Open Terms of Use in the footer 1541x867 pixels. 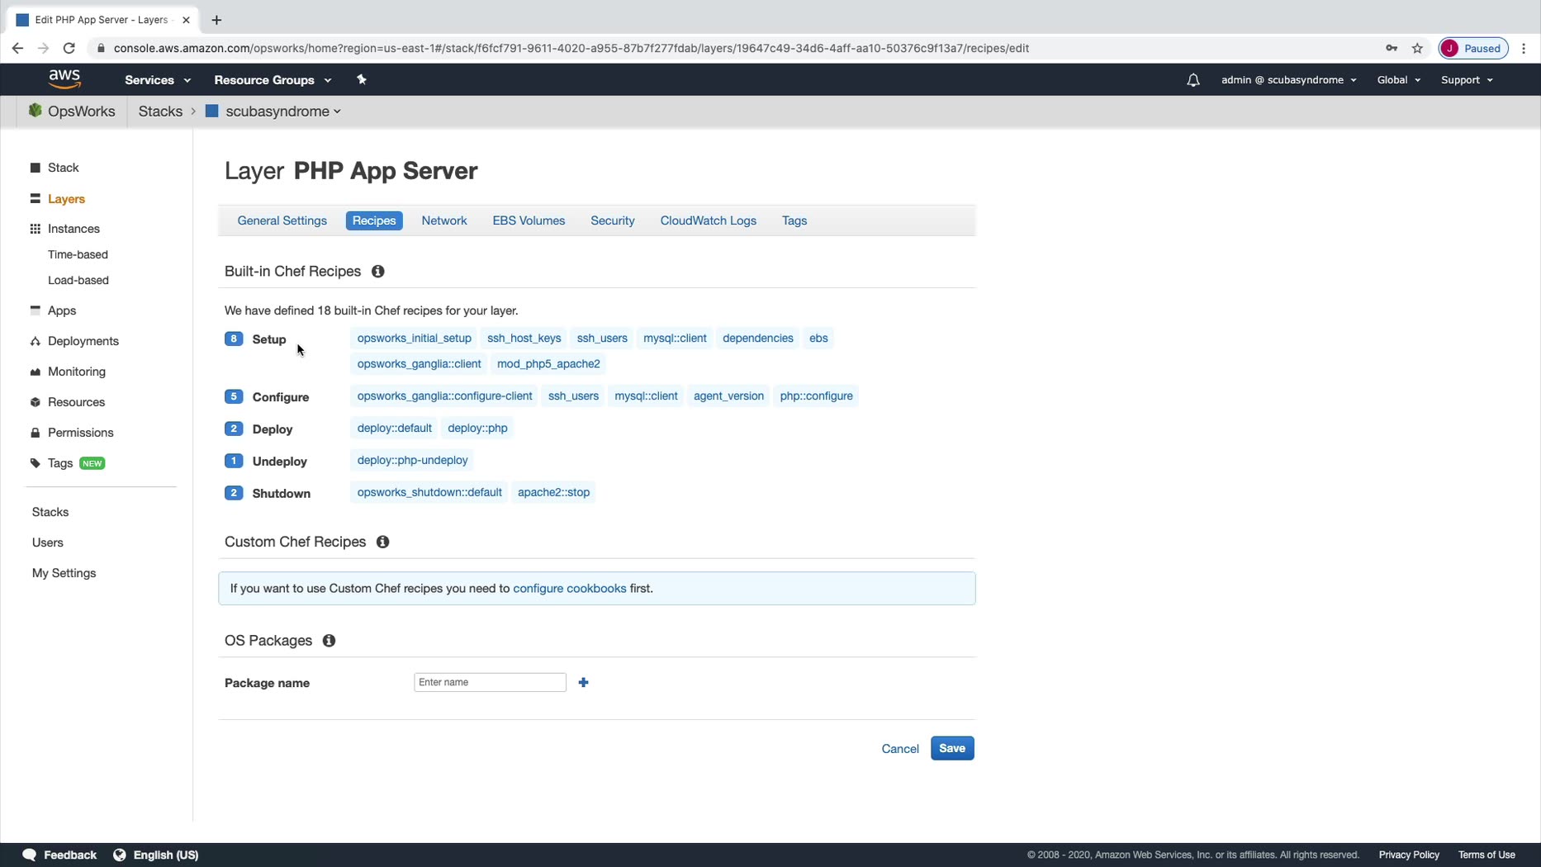(x=1486, y=855)
